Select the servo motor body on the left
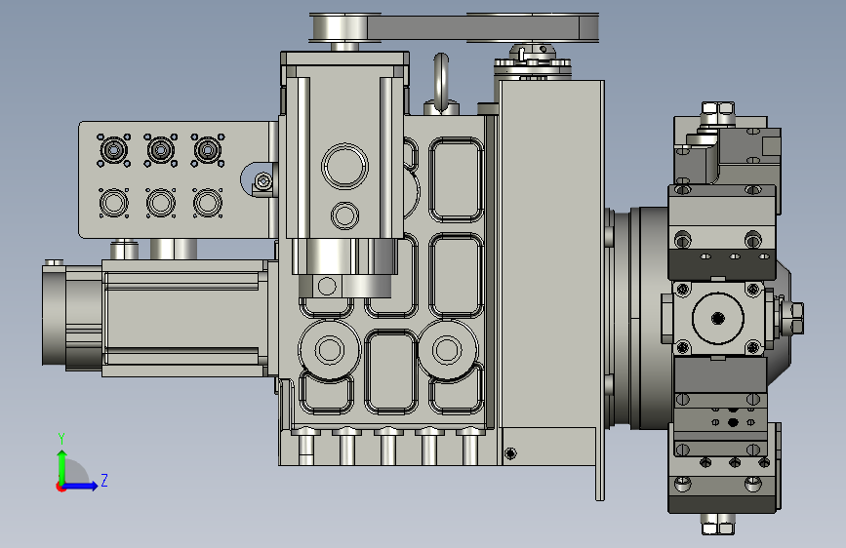This screenshot has height=548, width=846. click(183, 318)
